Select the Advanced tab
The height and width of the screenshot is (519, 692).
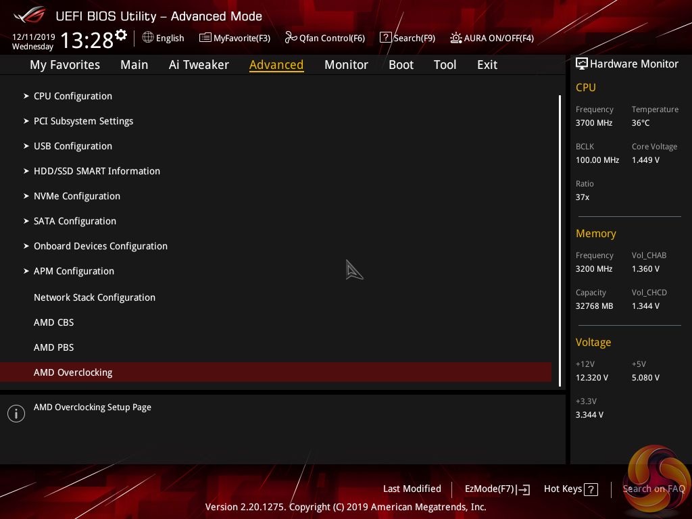(x=276, y=65)
